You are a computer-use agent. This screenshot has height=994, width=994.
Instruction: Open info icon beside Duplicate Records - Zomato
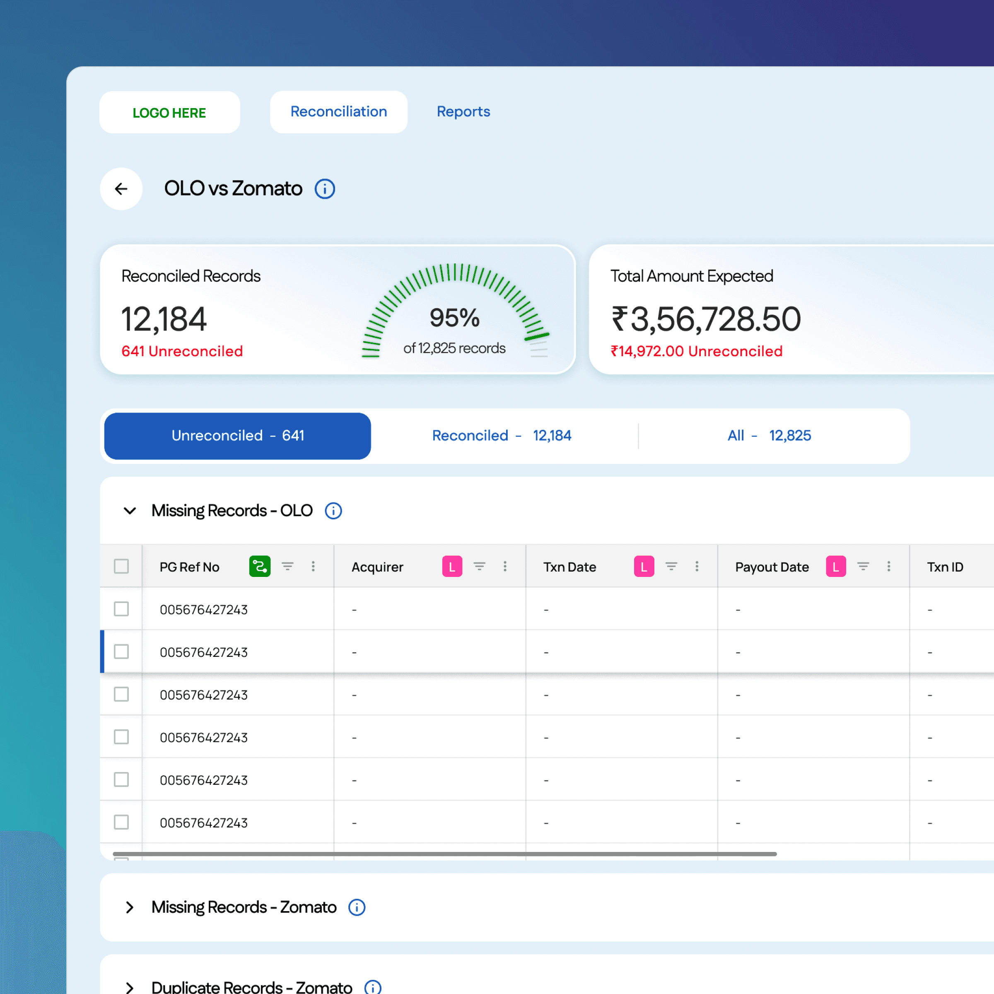[373, 987]
